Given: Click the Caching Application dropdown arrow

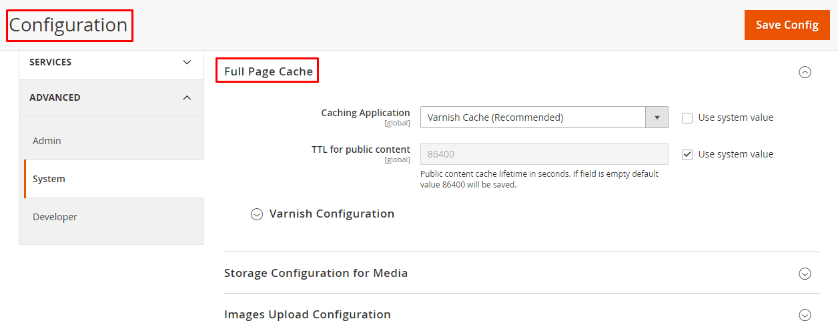Looking at the screenshot, I should click(x=657, y=117).
